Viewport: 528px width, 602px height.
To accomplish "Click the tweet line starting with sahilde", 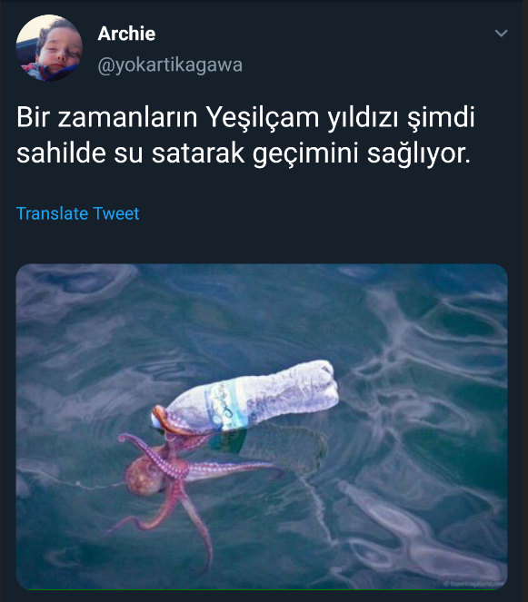I will [x=244, y=154].
